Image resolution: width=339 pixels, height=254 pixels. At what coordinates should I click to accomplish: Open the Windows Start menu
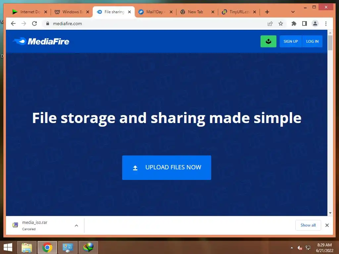point(8,247)
